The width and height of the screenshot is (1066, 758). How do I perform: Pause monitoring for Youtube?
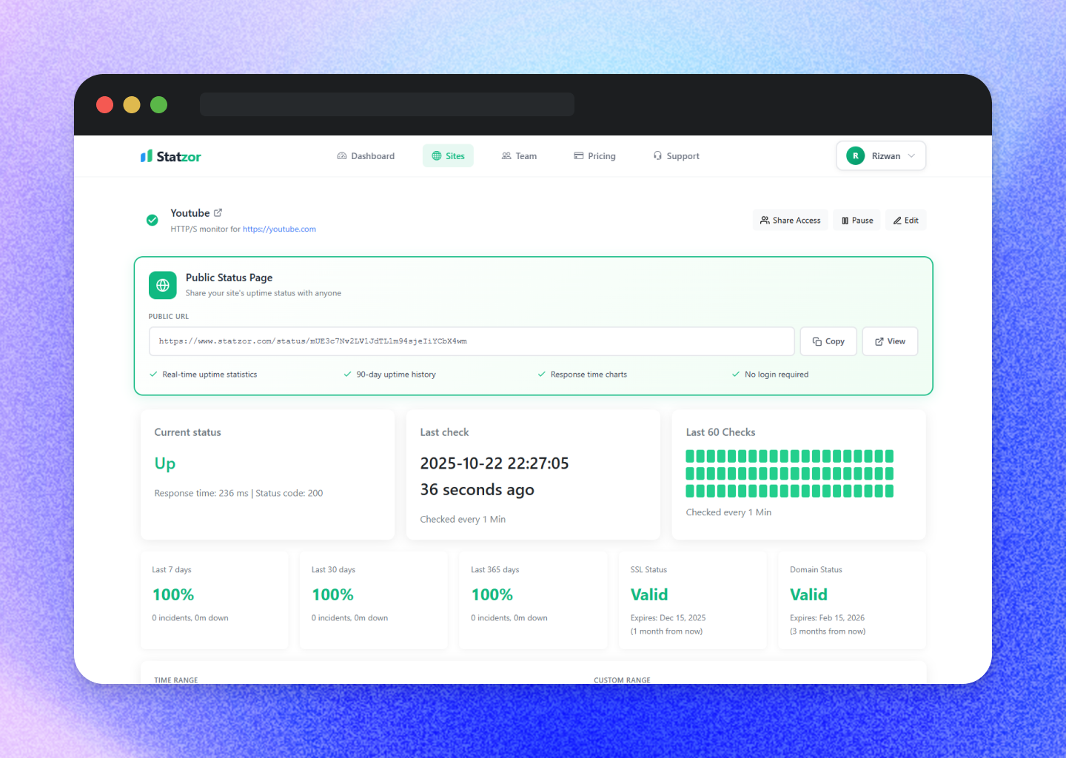857,220
